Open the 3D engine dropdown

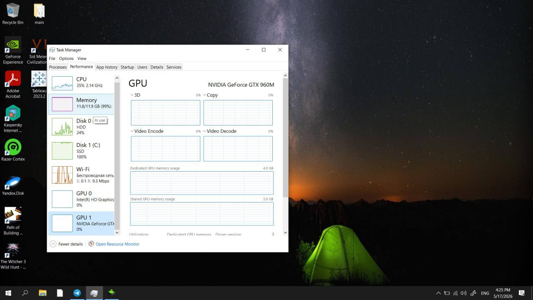pyautogui.click(x=132, y=95)
